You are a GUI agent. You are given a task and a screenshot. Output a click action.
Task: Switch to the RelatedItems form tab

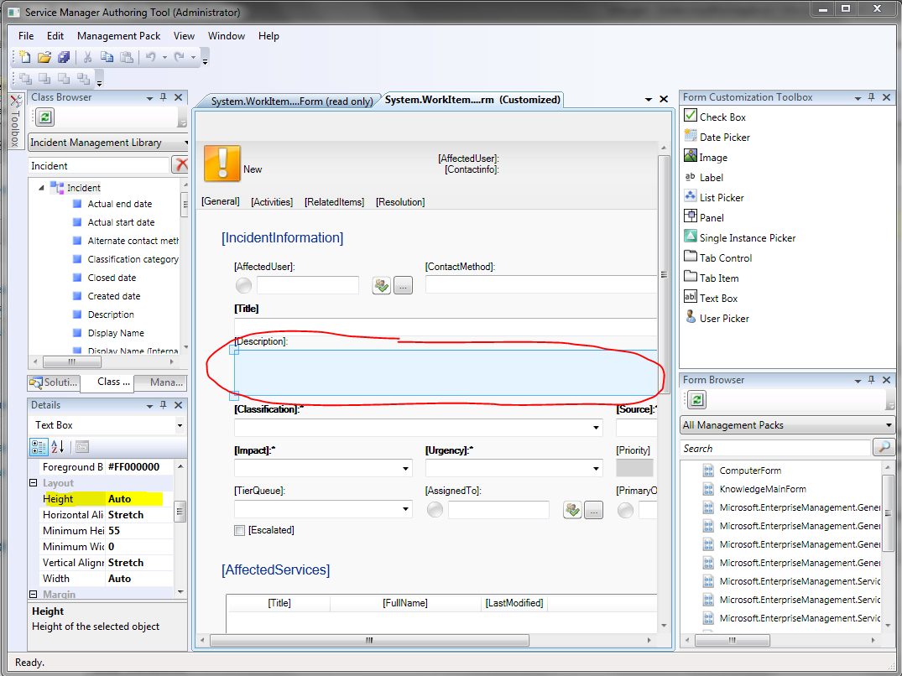point(334,202)
